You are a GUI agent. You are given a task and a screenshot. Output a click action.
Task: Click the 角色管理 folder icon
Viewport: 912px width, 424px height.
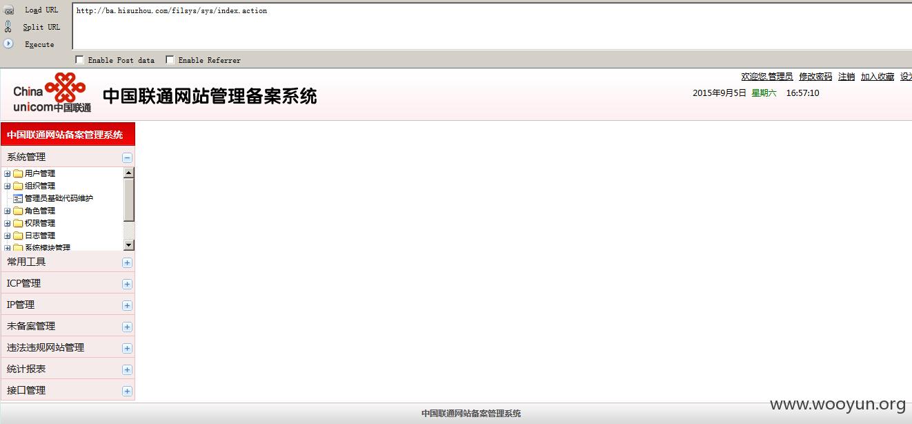[18, 211]
